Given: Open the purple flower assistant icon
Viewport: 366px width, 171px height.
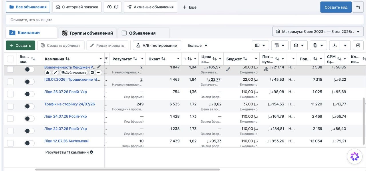Looking at the screenshot, I should 355,156.
